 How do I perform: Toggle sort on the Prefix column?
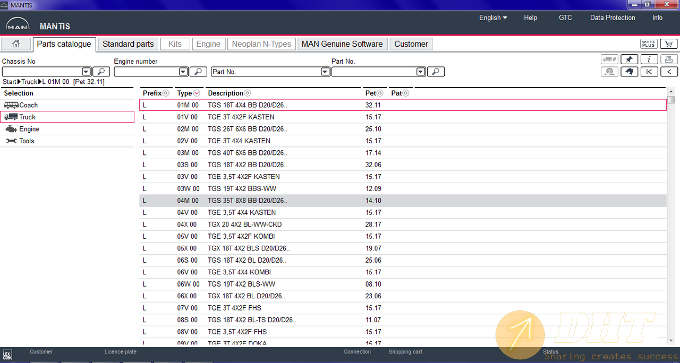coord(166,93)
